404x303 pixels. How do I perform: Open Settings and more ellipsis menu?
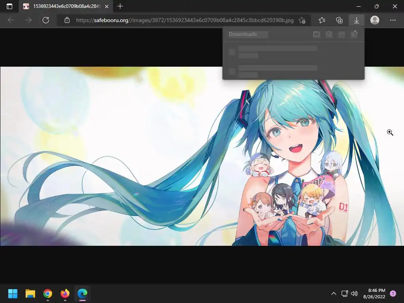[393, 20]
